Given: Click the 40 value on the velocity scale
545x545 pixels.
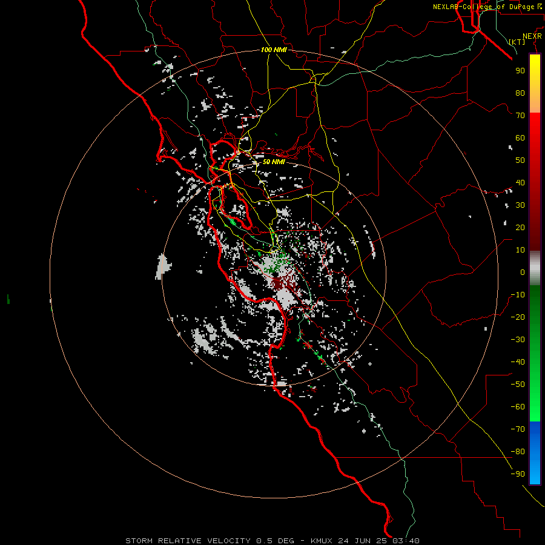Looking at the screenshot, I should (520, 182).
